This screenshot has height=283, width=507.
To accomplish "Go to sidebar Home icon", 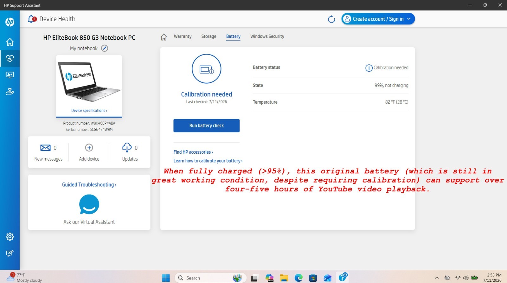I will 10,42.
